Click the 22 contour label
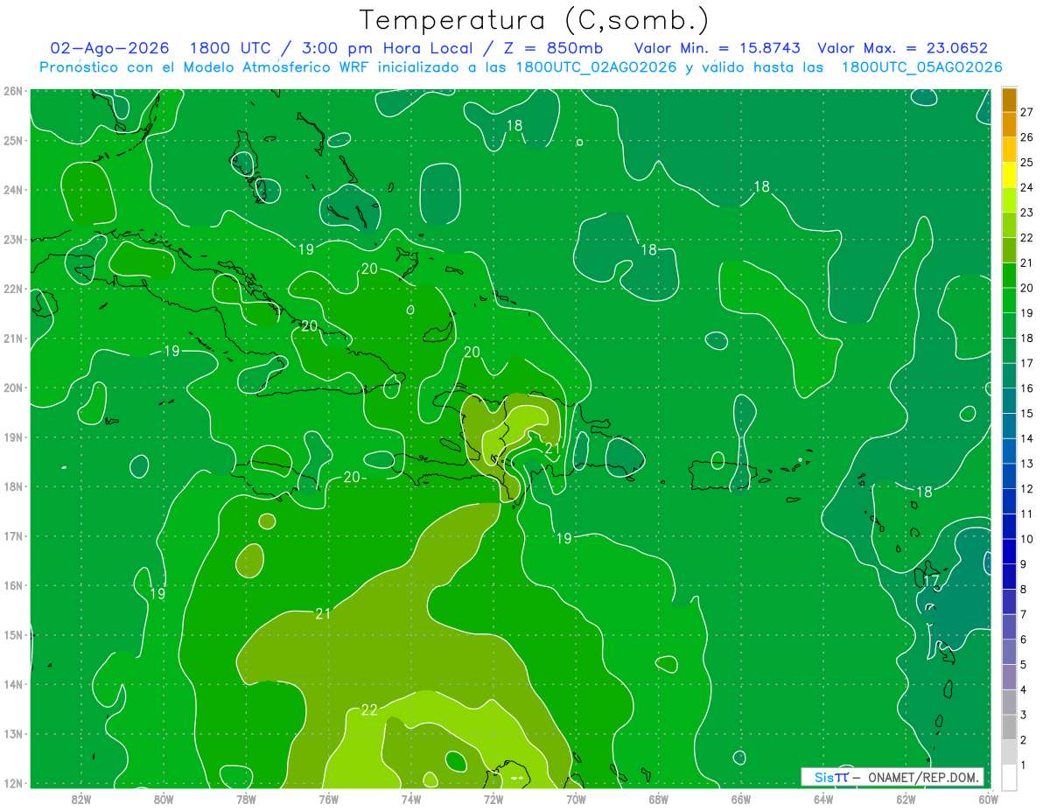 [369, 710]
